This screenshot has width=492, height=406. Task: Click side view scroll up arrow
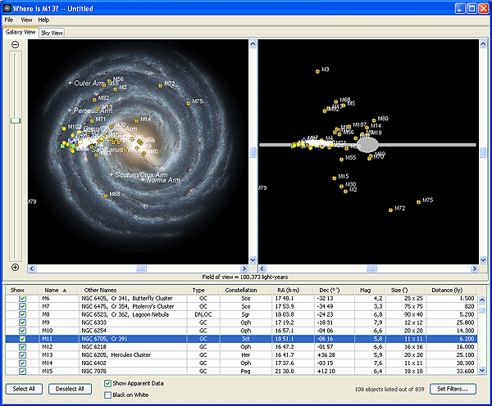483,44
